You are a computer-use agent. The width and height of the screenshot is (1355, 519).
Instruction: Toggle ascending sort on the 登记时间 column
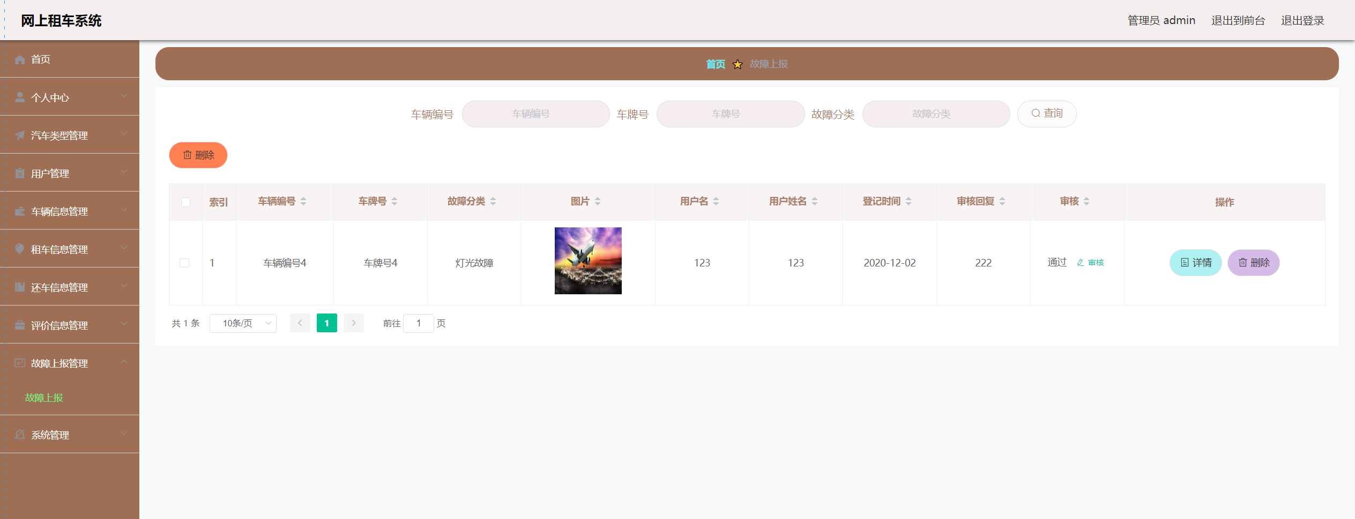pyautogui.click(x=908, y=198)
